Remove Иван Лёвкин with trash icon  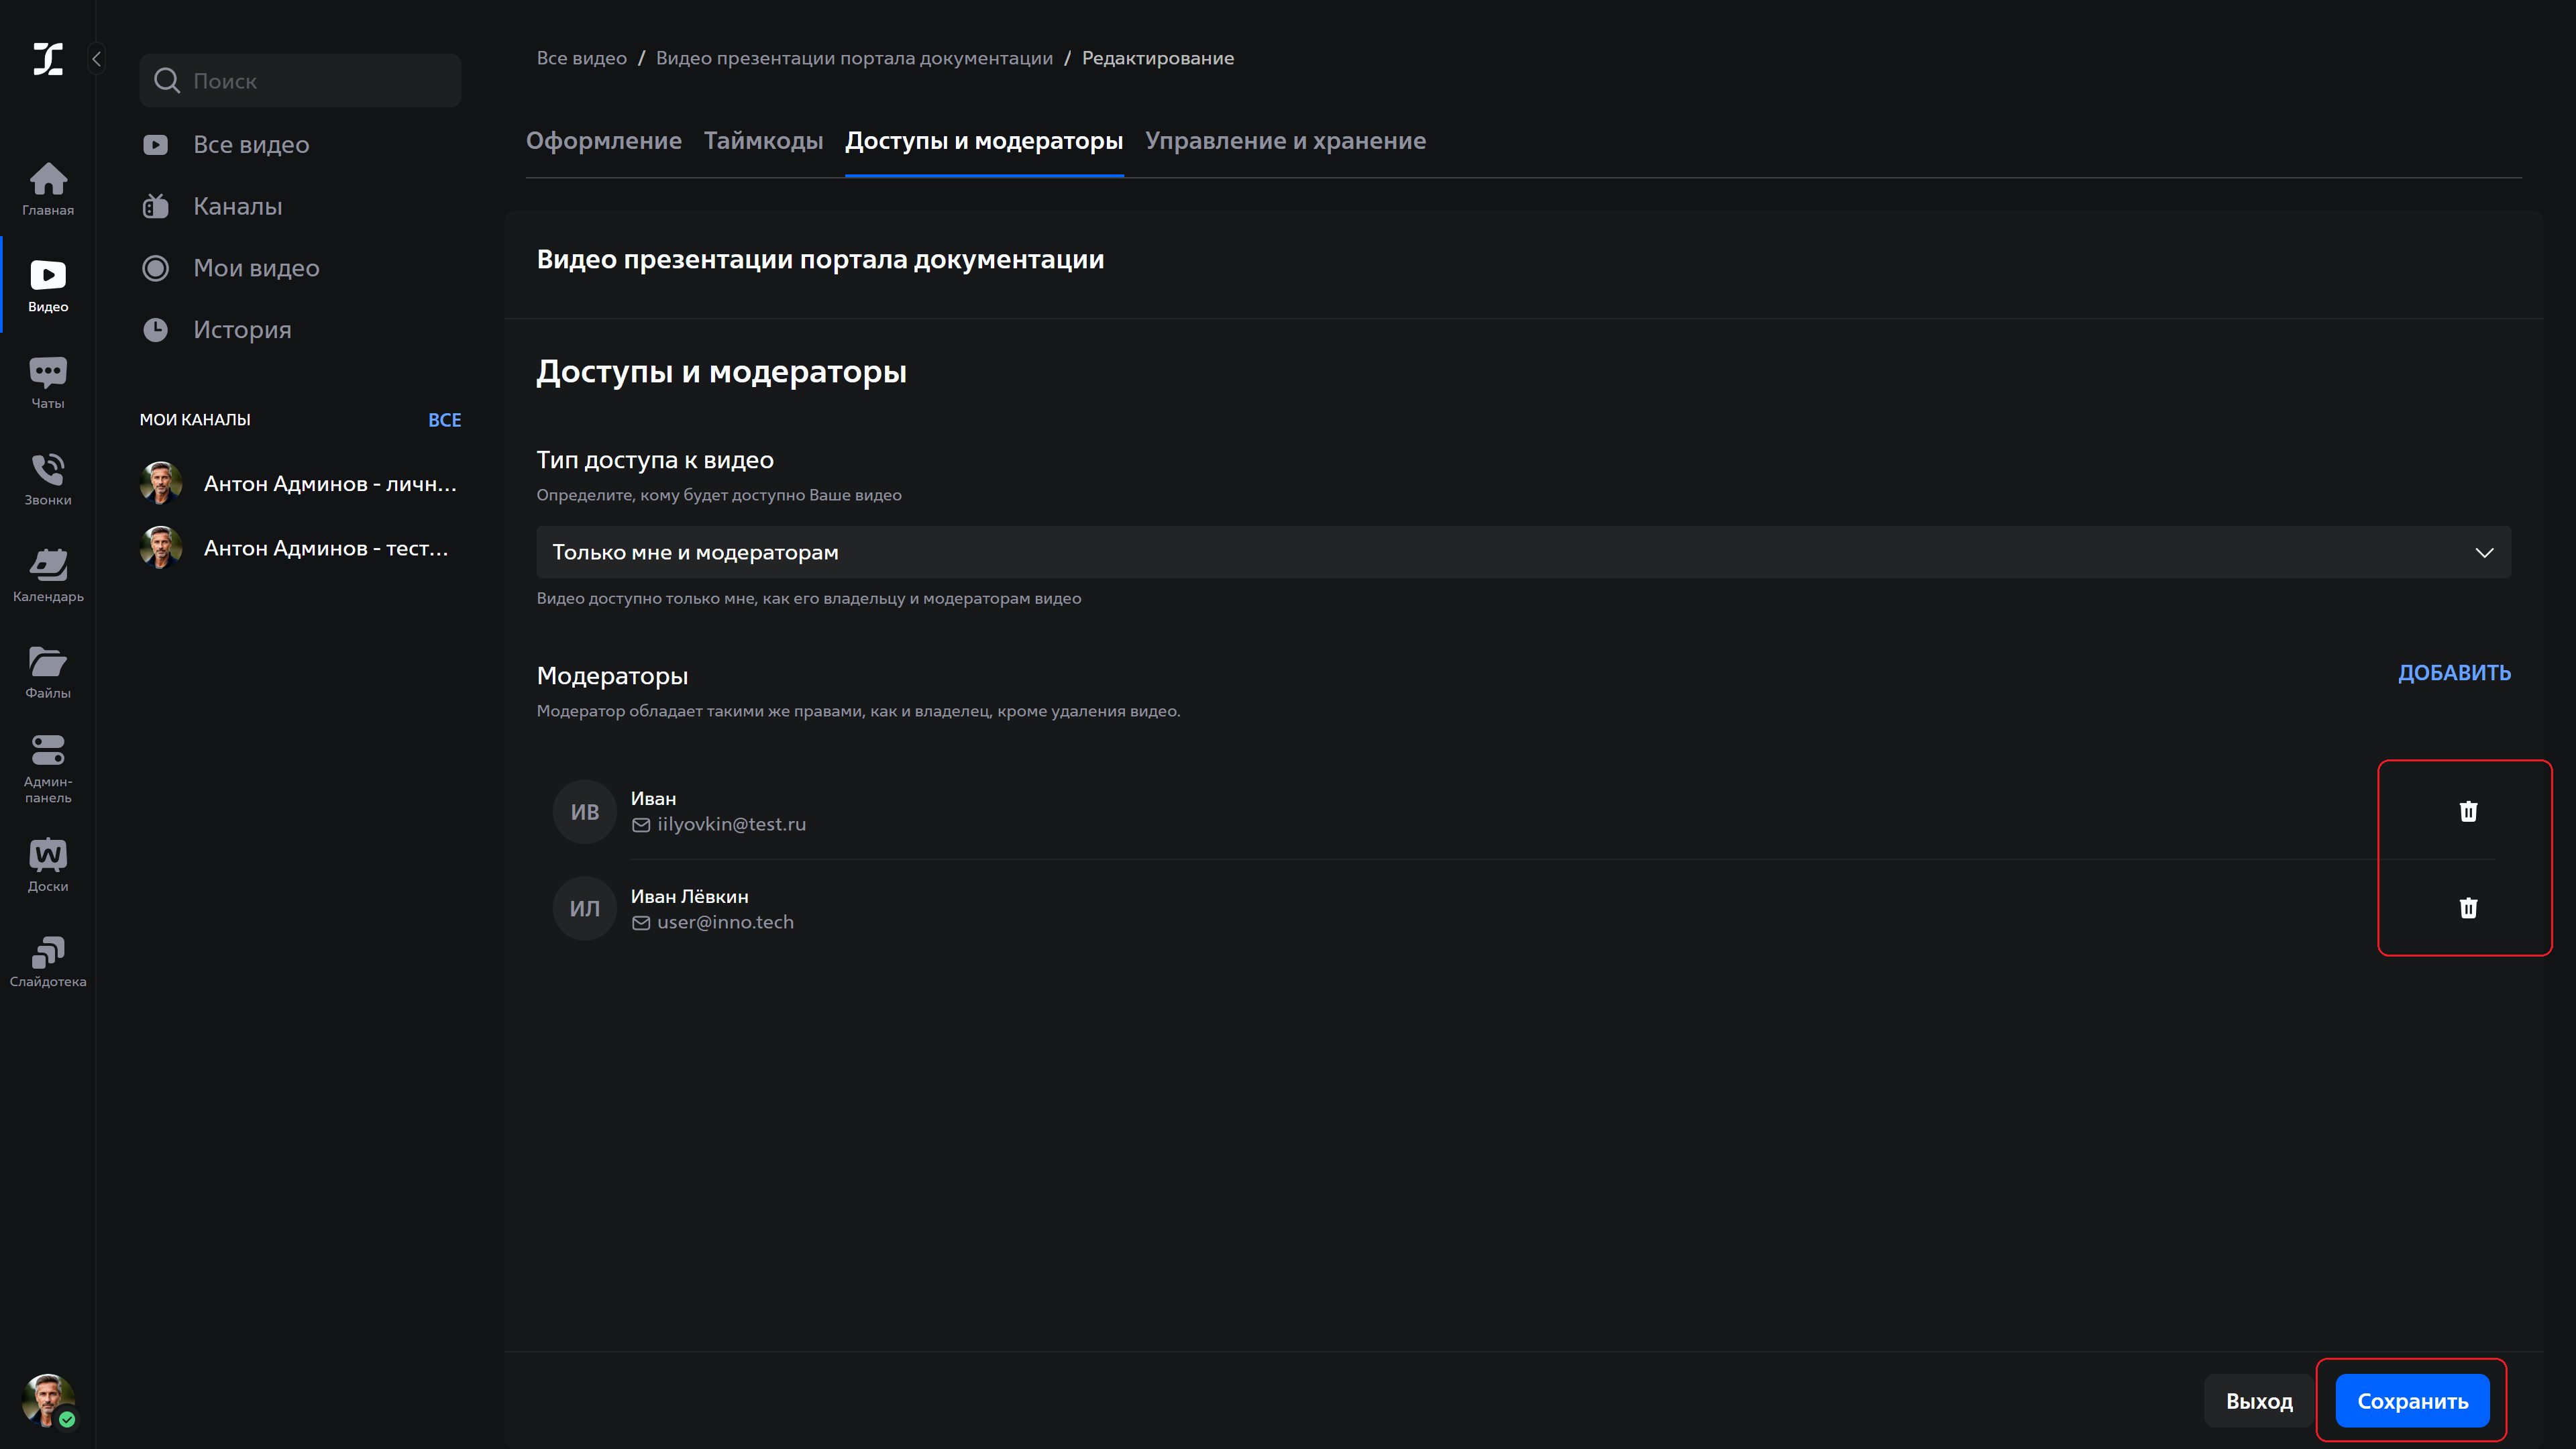coord(2468,908)
